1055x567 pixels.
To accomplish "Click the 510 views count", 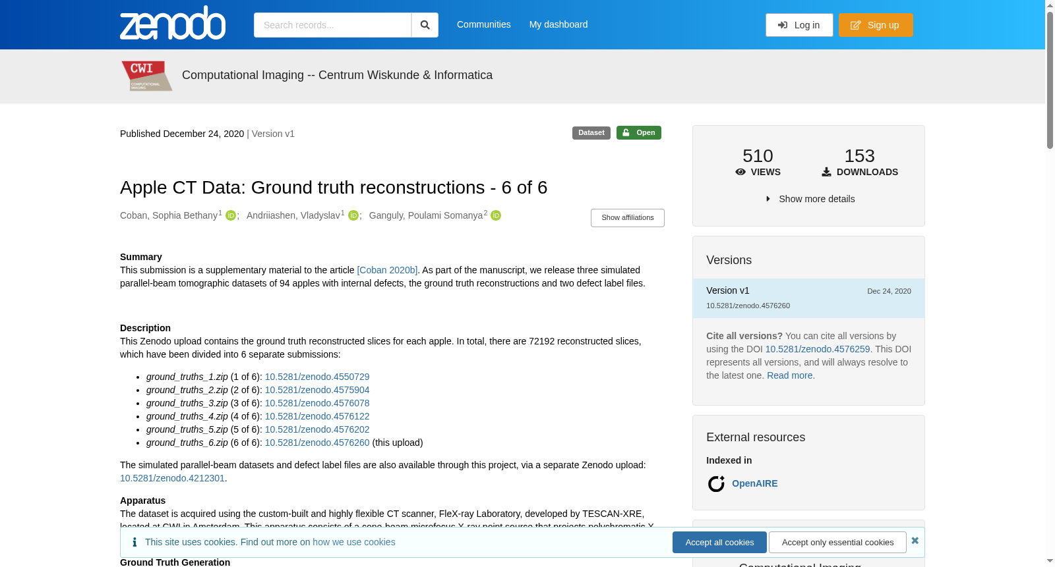I will pyautogui.click(x=758, y=156).
